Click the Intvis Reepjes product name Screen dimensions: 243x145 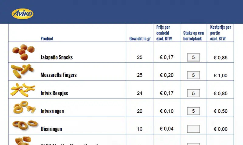(54, 93)
